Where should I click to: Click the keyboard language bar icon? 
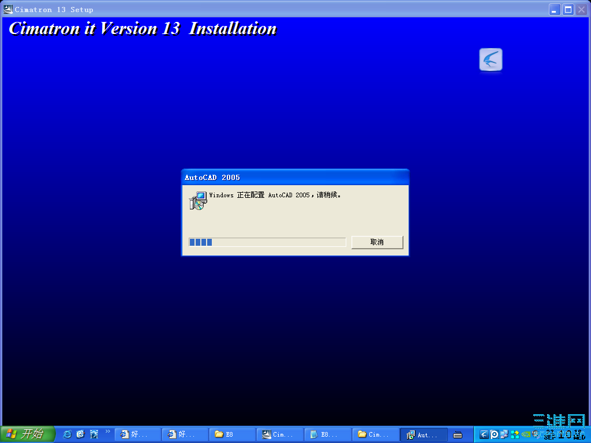(x=458, y=435)
